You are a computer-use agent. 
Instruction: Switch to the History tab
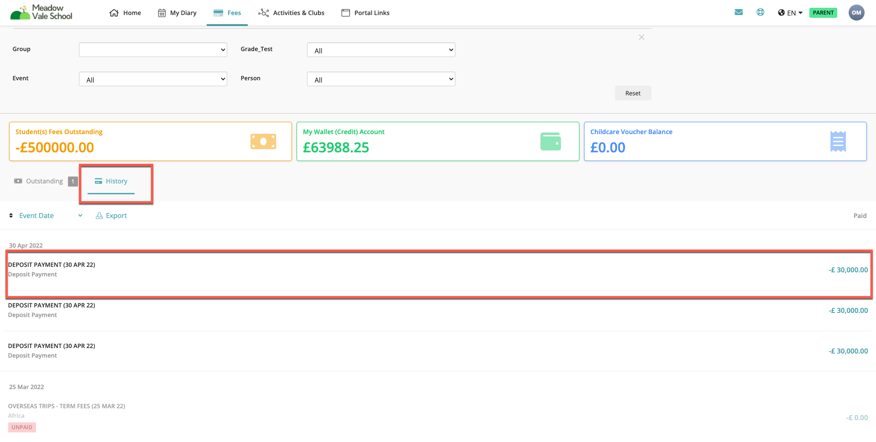(x=111, y=181)
